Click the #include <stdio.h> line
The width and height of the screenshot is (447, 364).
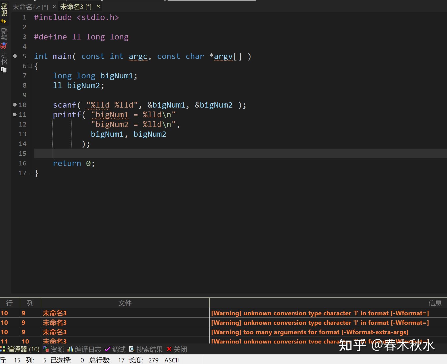[x=76, y=17]
